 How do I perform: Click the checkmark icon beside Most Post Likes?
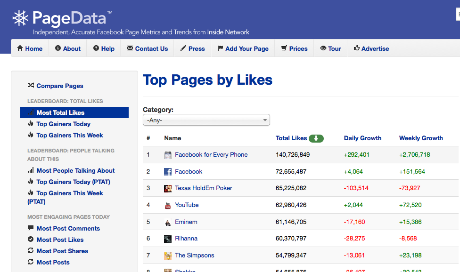tap(31, 239)
